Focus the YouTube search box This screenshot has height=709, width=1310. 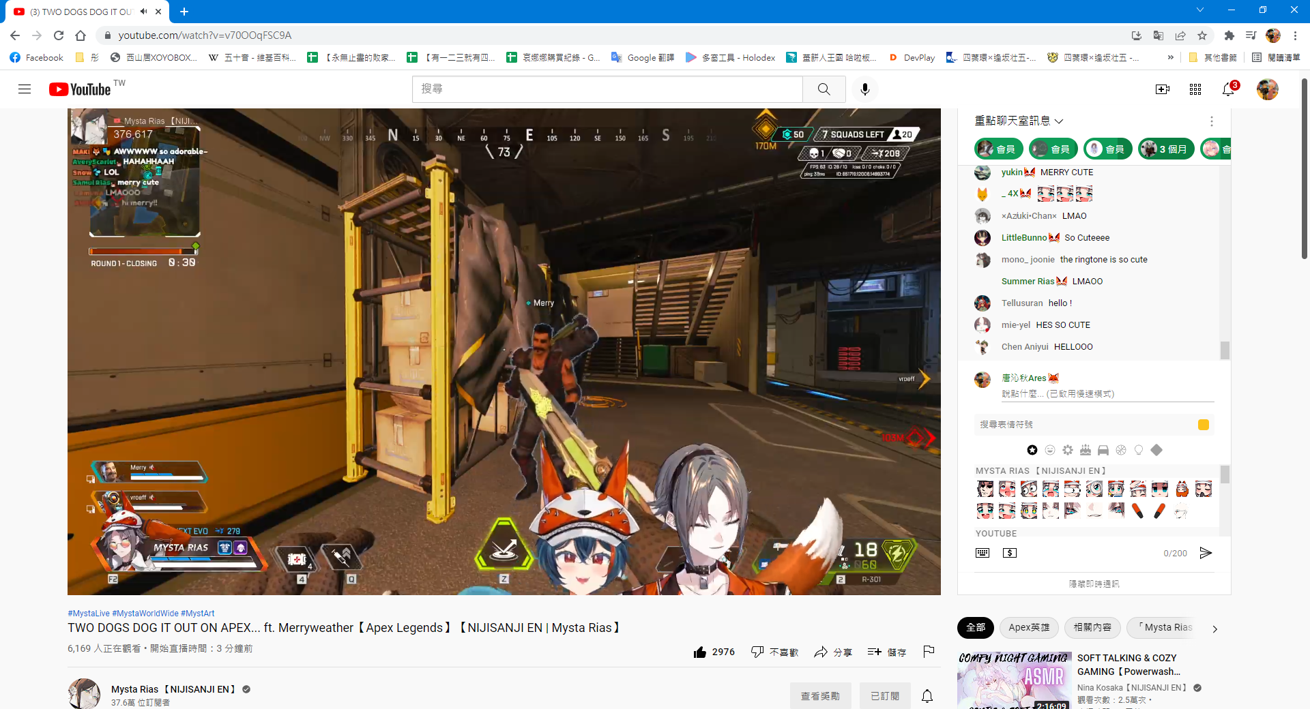pos(607,89)
